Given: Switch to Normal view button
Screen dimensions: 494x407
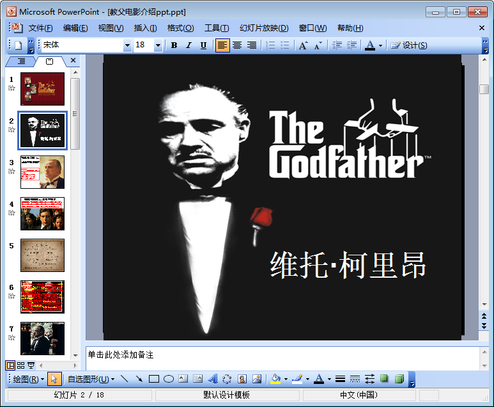Looking at the screenshot, I should (10, 365).
